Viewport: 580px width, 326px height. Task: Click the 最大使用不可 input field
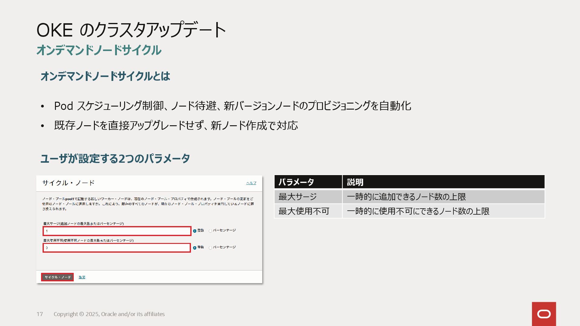(117, 248)
